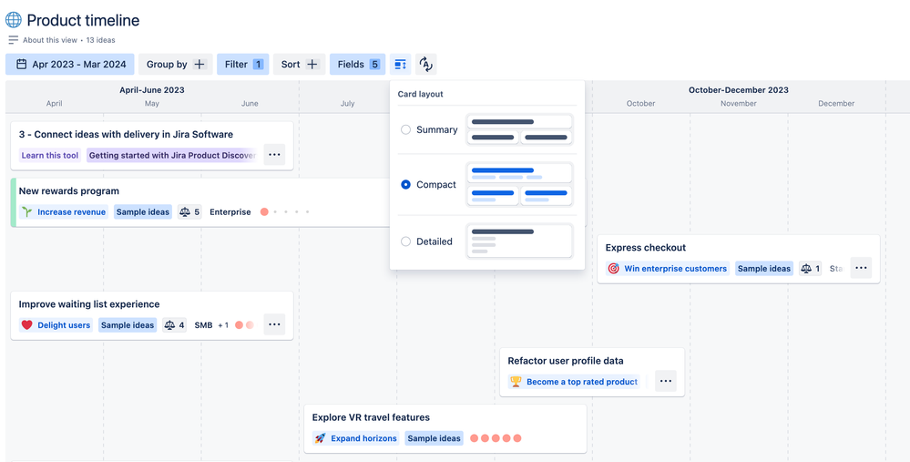Click the April-June 2023 quarter header
The image size is (910, 462).
tap(152, 90)
